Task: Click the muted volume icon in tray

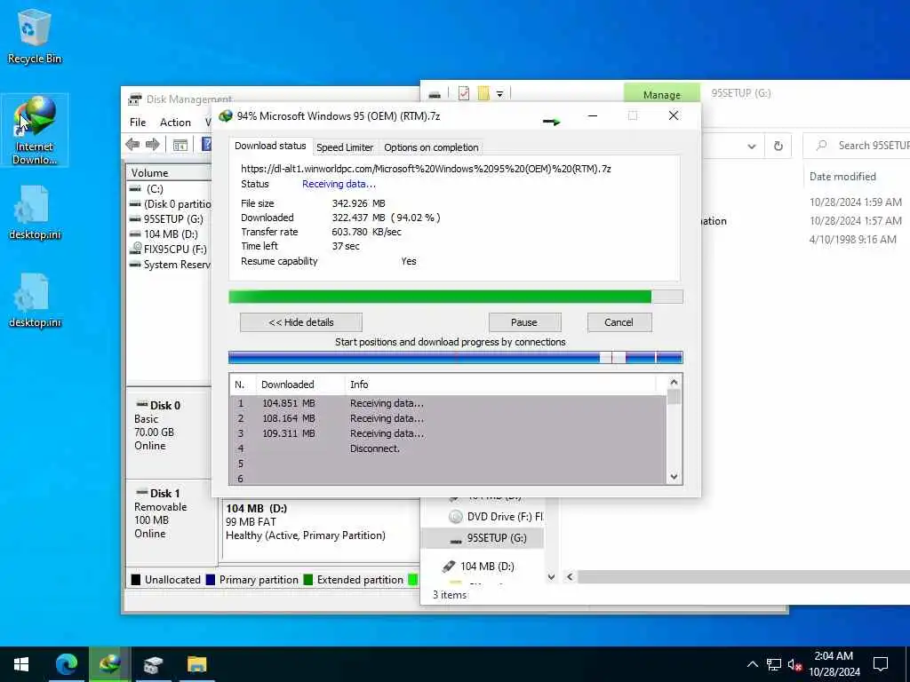Action: coord(795,664)
